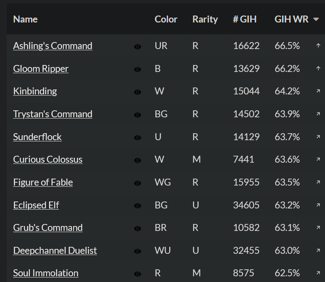Click the trend arrow on Curious Colossus row
The width and height of the screenshot is (325, 282).
coord(318,159)
